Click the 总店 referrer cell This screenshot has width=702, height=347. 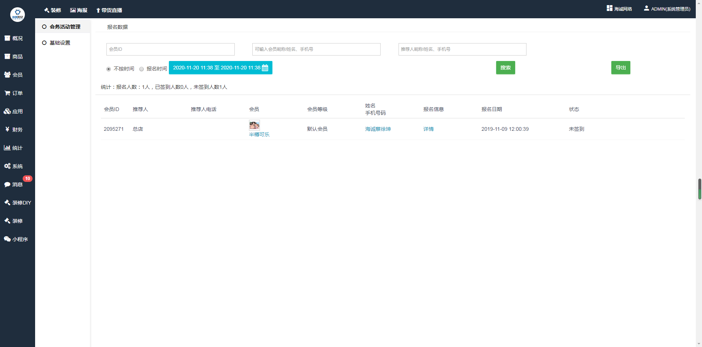coord(138,129)
